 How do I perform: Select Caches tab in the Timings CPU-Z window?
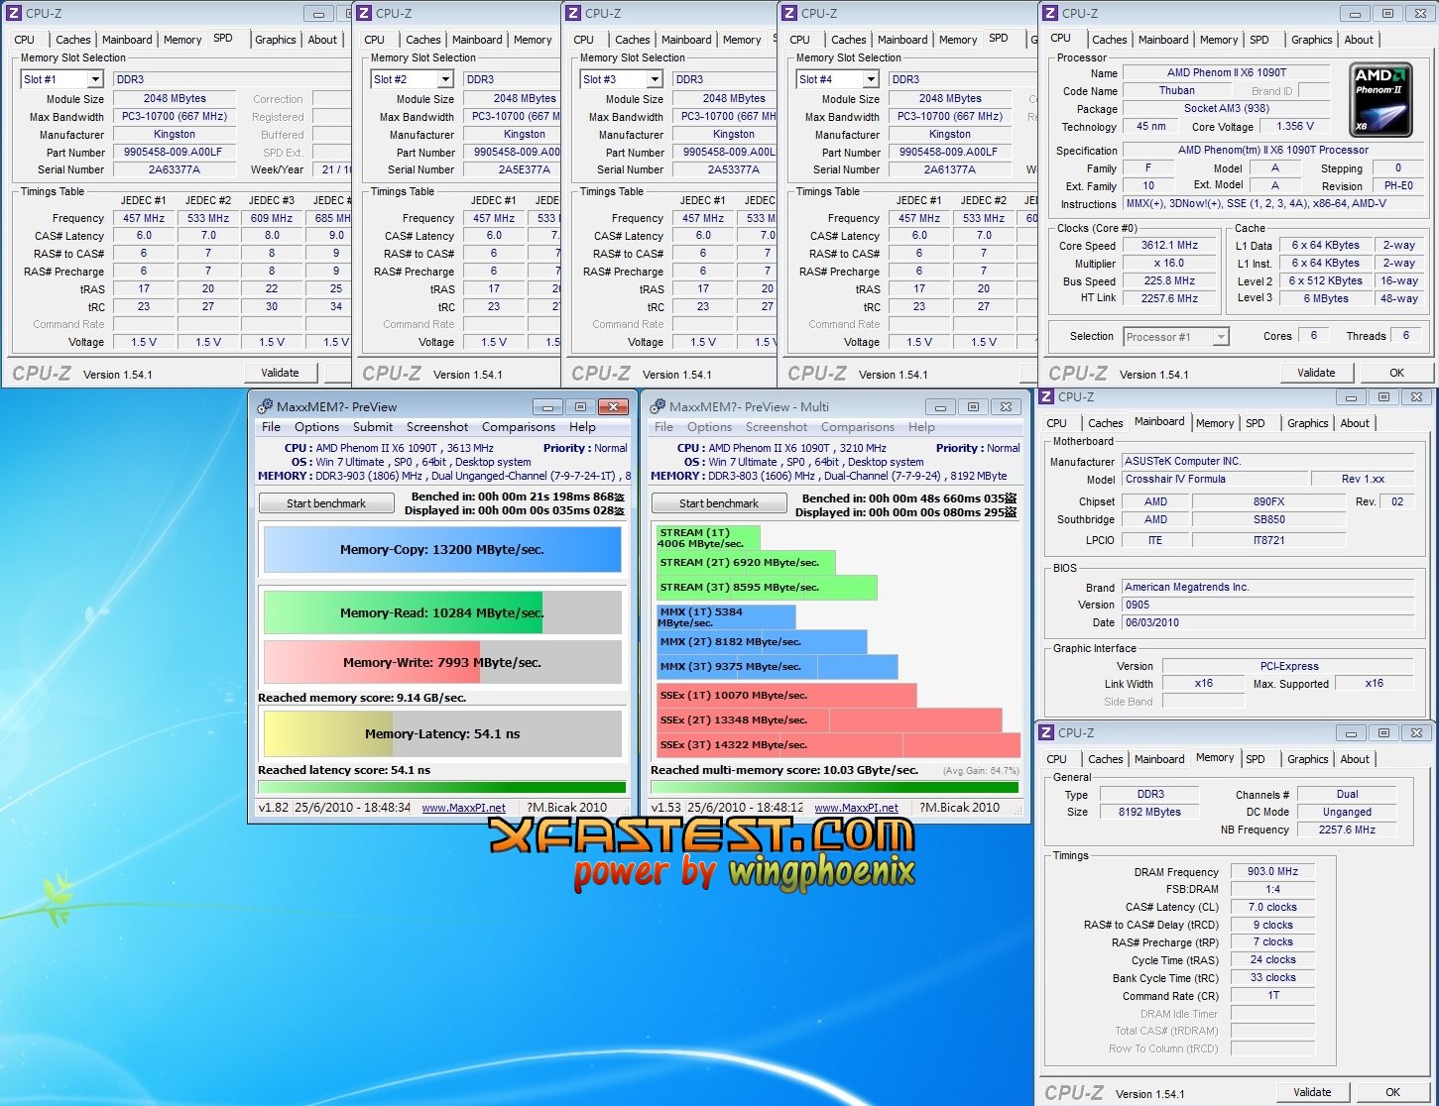click(x=1105, y=759)
